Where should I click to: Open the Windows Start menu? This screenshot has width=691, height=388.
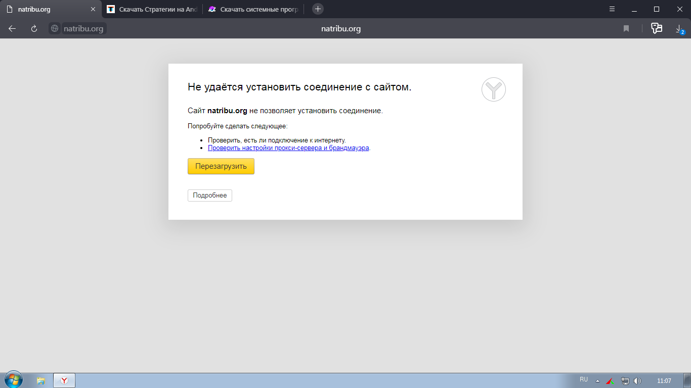[x=13, y=380]
